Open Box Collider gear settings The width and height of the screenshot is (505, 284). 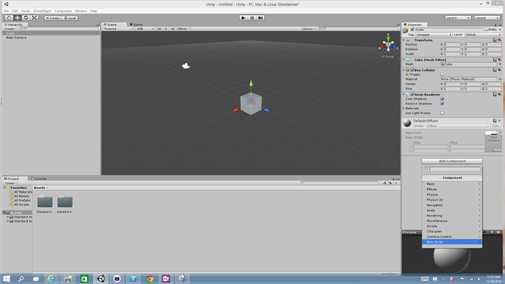coord(500,70)
